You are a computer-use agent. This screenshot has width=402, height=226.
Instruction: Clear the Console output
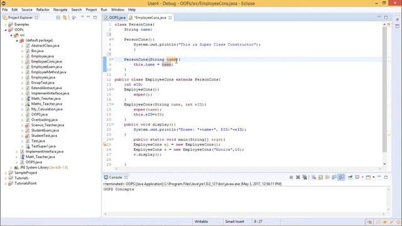(x=314, y=177)
